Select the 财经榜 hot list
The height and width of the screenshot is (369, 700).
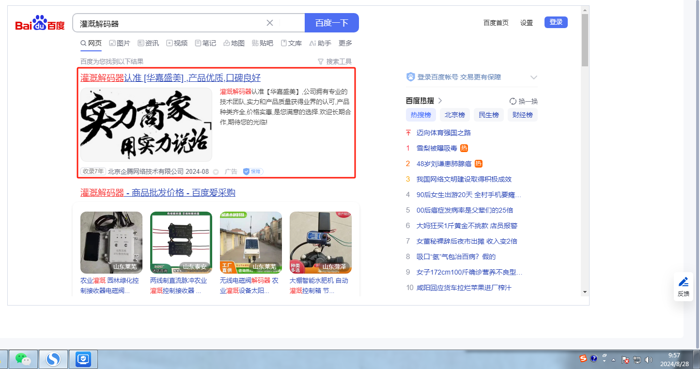(x=522, y=115)
